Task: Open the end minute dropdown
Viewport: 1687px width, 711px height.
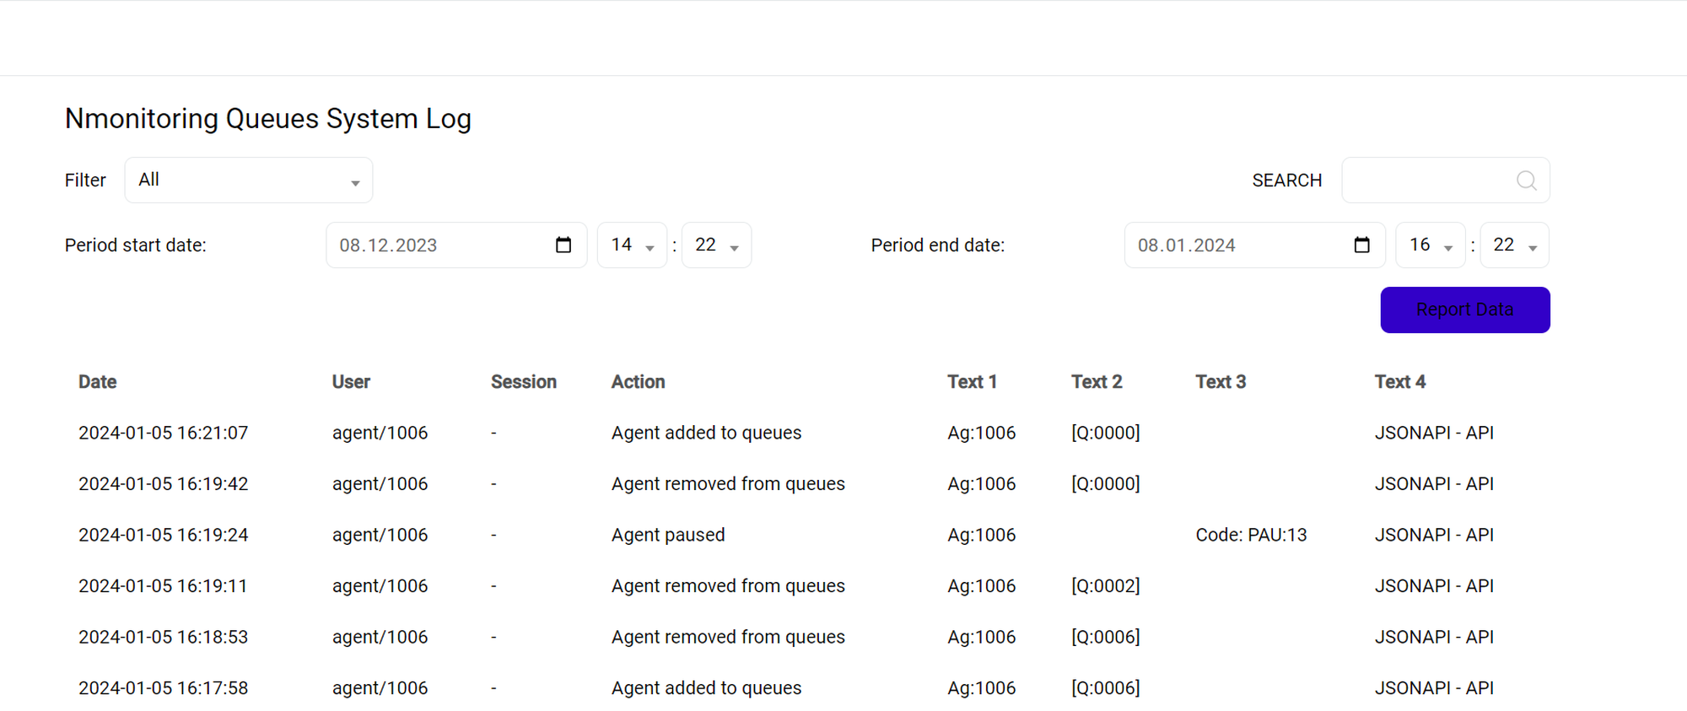Action: [1514, 245]
